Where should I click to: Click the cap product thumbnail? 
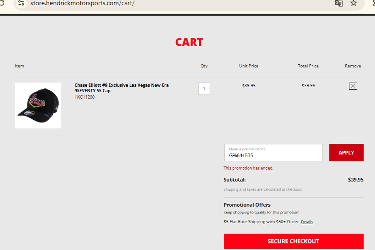(38, 105)
